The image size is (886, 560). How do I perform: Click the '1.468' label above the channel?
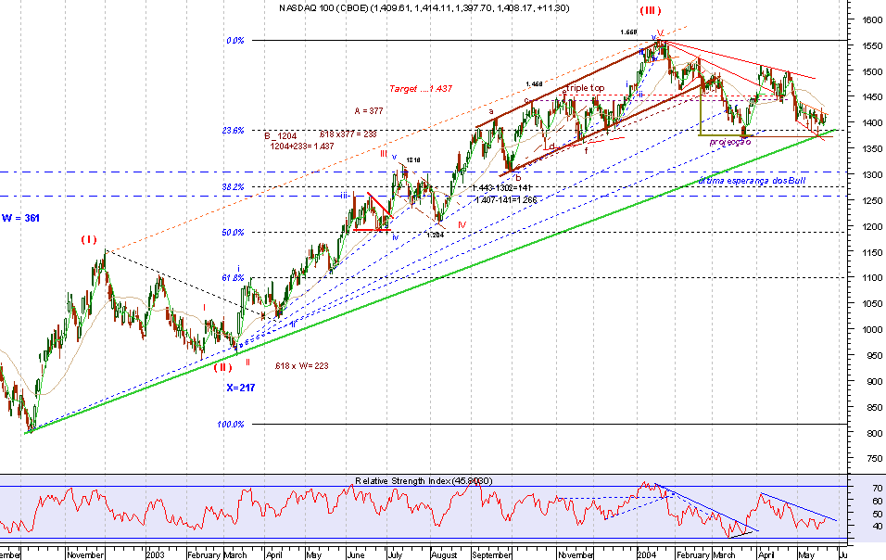pos(534,84)
